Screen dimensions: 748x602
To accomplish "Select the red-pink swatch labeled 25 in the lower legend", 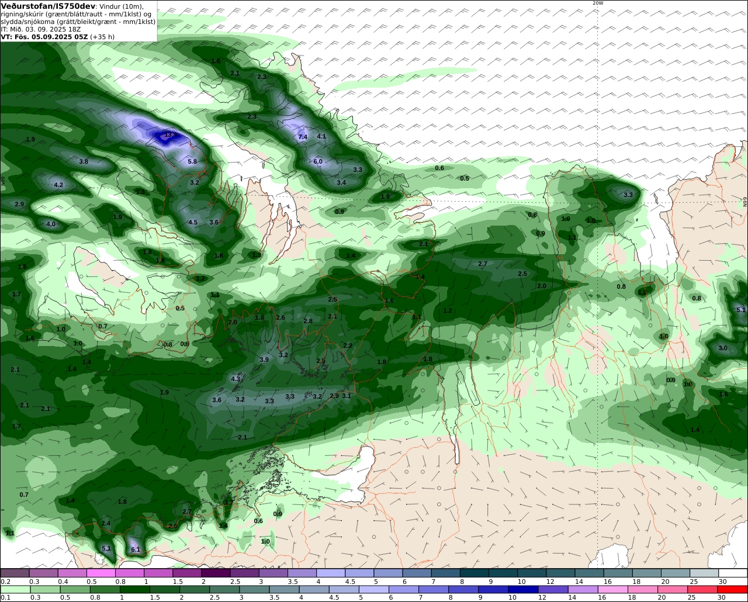I will pos(703,589).
